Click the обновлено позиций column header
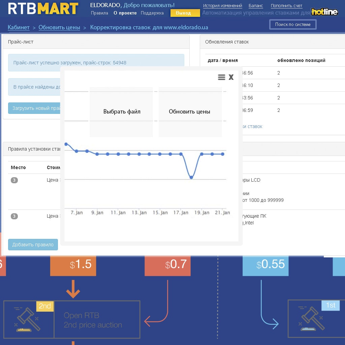Image resolution: width=345 pixels, height=345 pixels. (301, 60)
